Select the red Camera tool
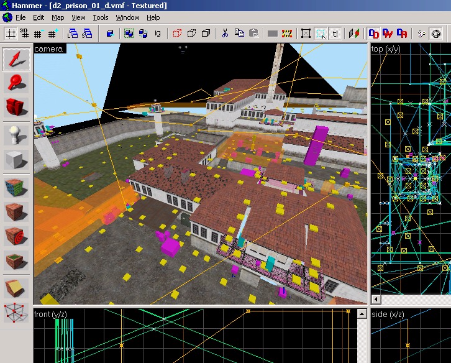451x363 pixels. (x=16, y=106)
